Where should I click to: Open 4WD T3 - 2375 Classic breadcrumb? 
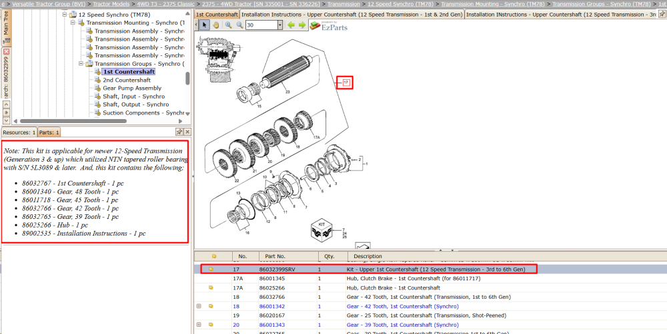click(166, 4)
